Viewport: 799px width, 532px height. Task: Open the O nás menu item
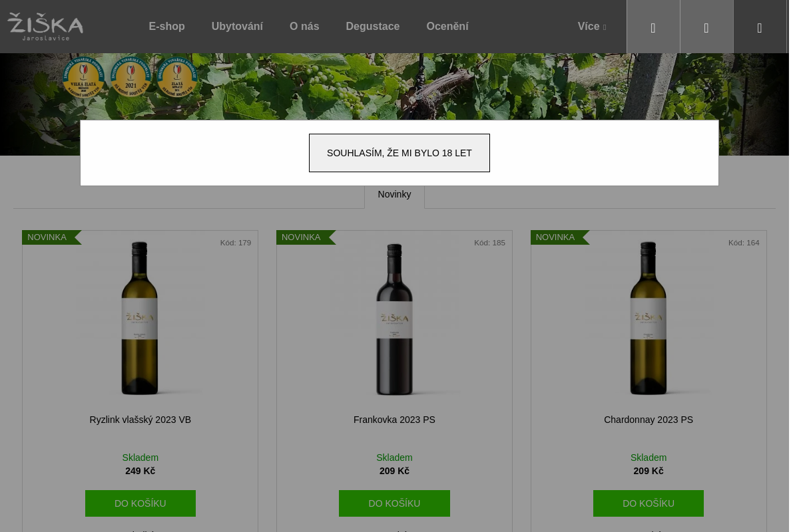coord(304,27)
